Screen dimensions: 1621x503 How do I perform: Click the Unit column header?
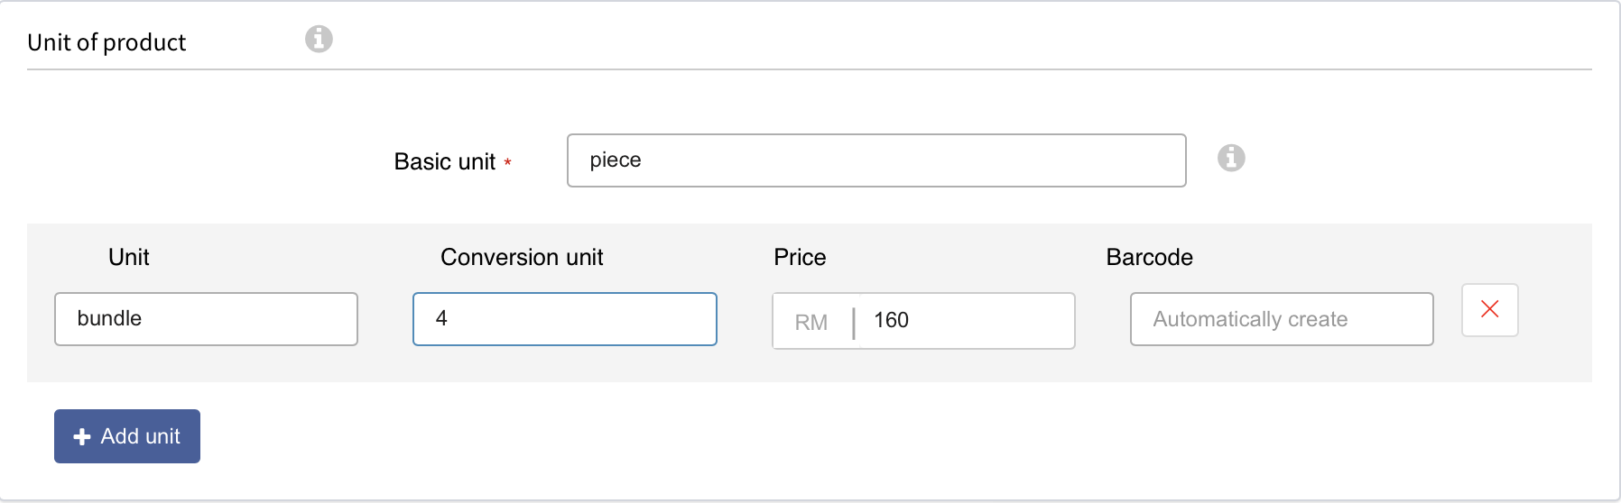129,258
